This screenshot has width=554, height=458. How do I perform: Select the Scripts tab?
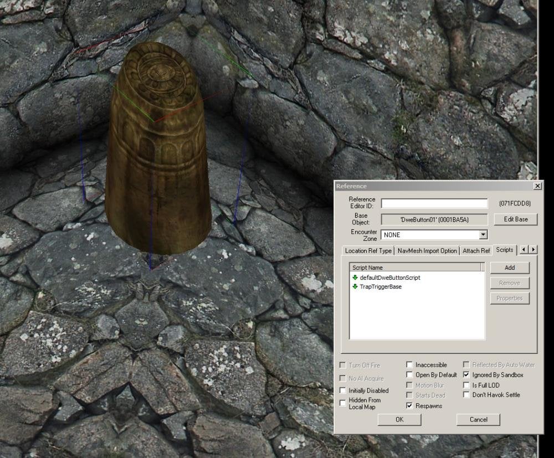tap(504, 250)
